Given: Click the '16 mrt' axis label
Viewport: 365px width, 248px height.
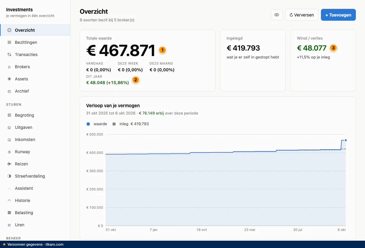Looking at the screenshot, I should pos(202,230).
